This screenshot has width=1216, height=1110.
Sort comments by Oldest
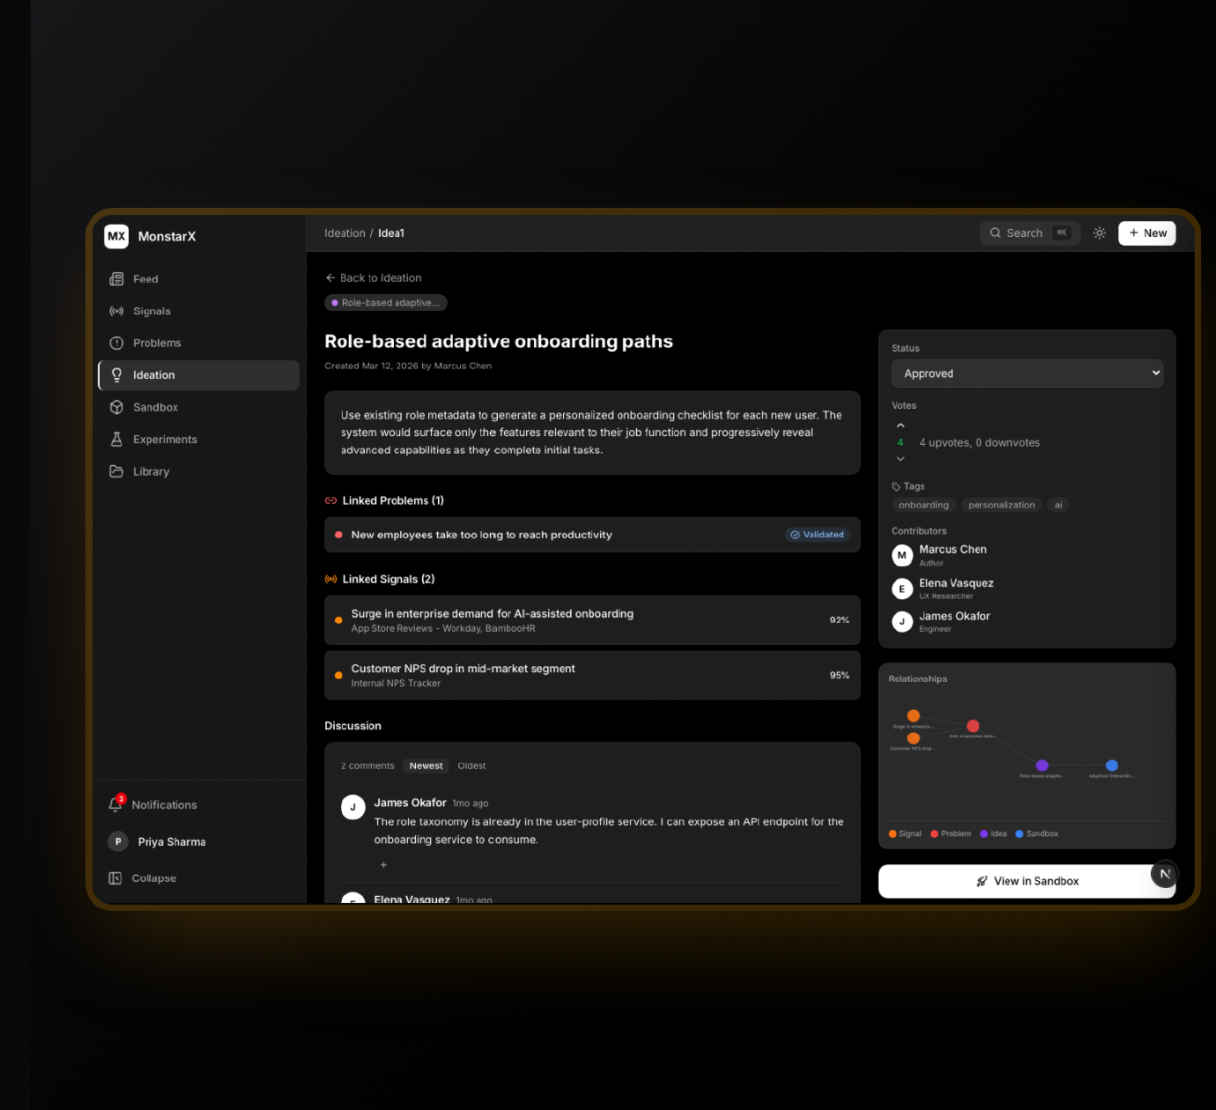pyautogui.click(x=471, y=766)
